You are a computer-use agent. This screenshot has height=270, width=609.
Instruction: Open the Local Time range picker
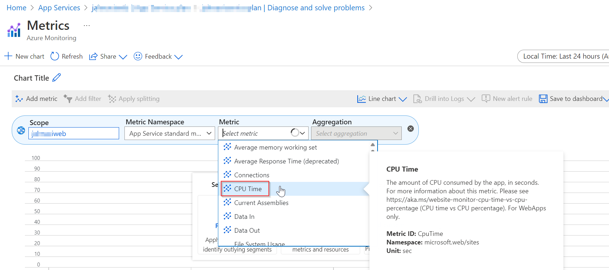[x=563, y=56]
